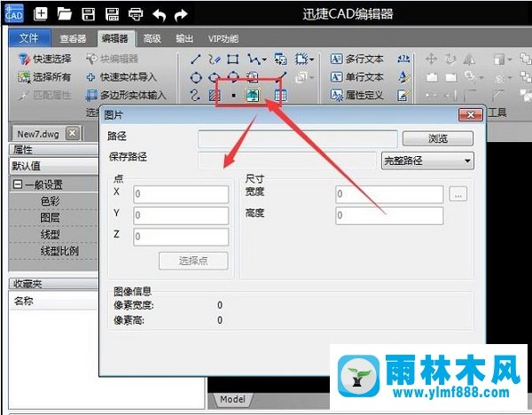This screenshot has height=415, width=532.
Task: Click the Single-line text 单行文本 tool
Action: click(357, 77)
